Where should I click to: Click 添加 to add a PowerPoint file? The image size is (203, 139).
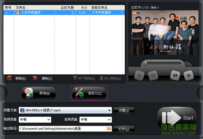click(39, 93)
